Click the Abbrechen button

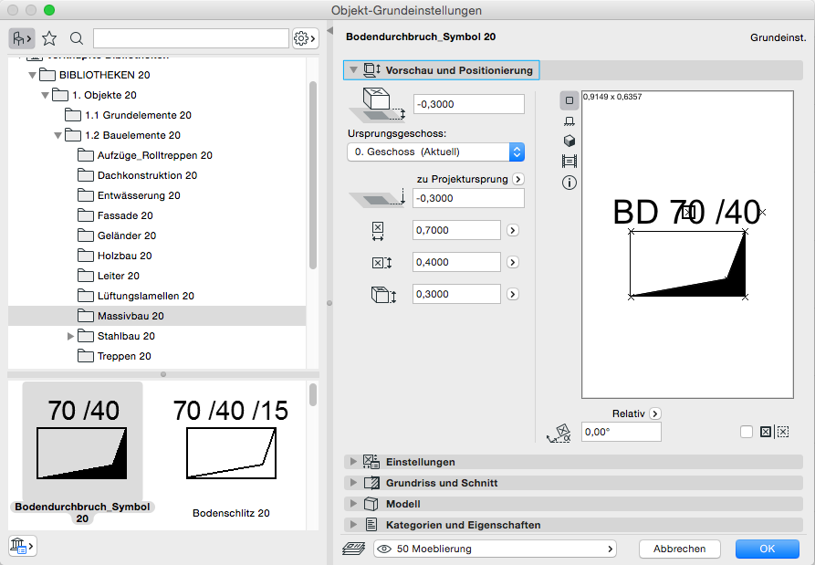point(679,549)
